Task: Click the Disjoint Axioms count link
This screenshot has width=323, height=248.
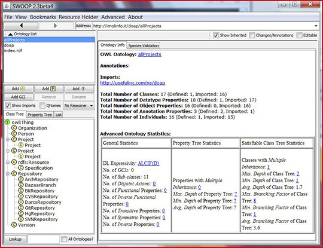Action: 154,183
